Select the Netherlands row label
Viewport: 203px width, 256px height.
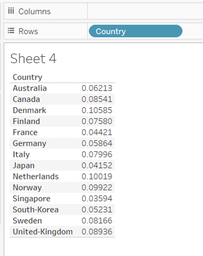click(36, 176)
